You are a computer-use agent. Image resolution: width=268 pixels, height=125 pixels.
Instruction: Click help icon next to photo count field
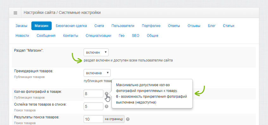[107, 94]
